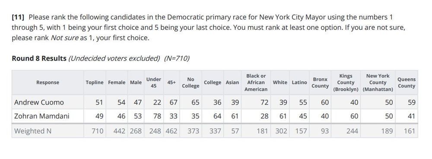Select the Asian column header
Viewport: 432px width, 159px height.
point(232,83)
